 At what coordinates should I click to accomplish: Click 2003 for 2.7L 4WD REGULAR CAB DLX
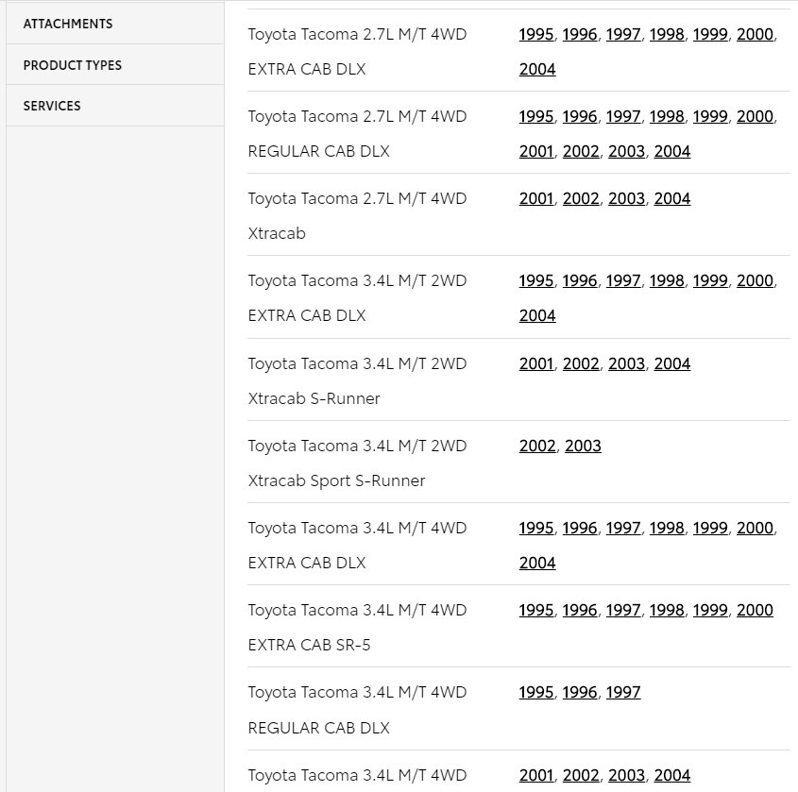point(626,151)
